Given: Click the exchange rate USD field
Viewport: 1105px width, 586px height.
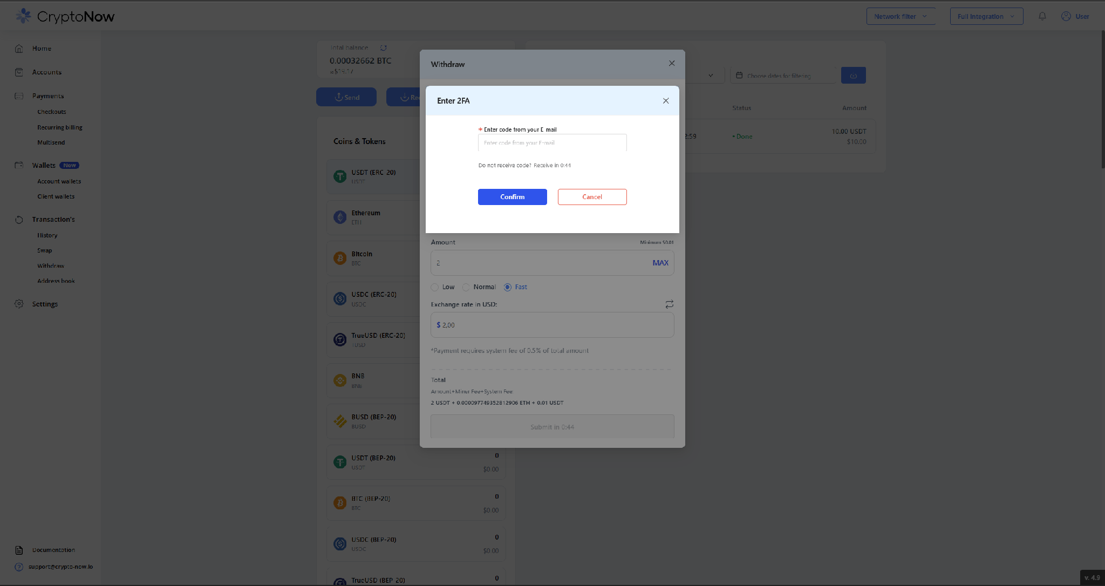Looking at the screenshot, I should (552, 325).
